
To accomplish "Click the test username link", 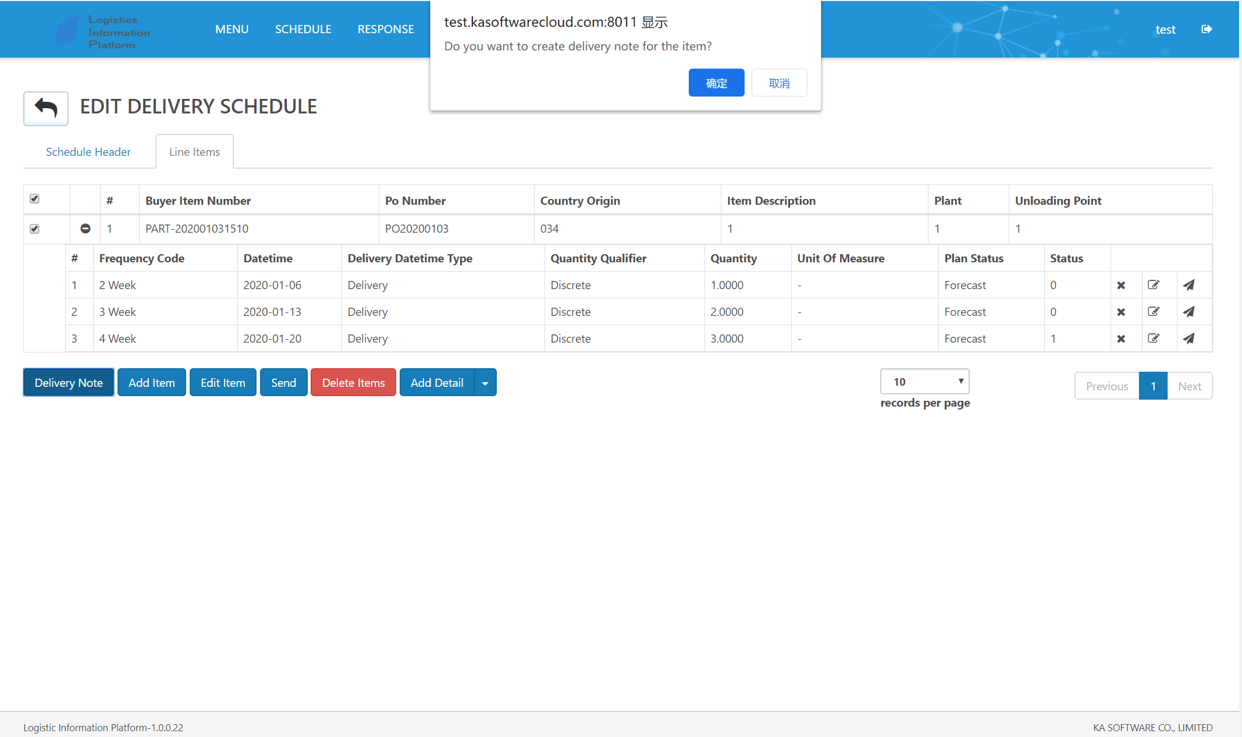I will (1165, 29).
